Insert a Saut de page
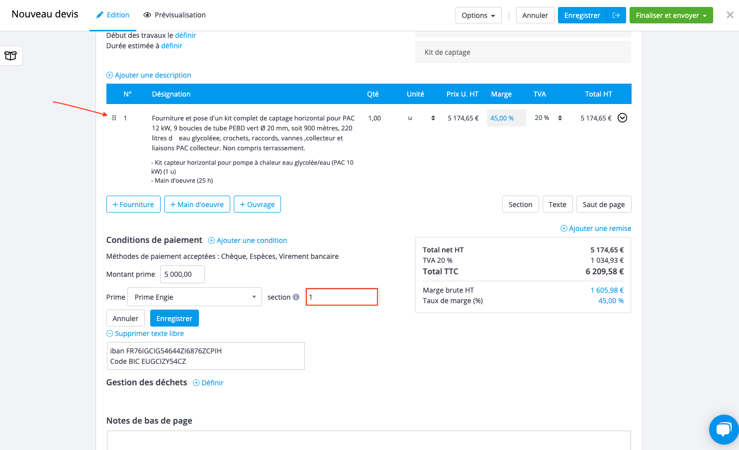The image size is (739, 450). click(604, 204)
